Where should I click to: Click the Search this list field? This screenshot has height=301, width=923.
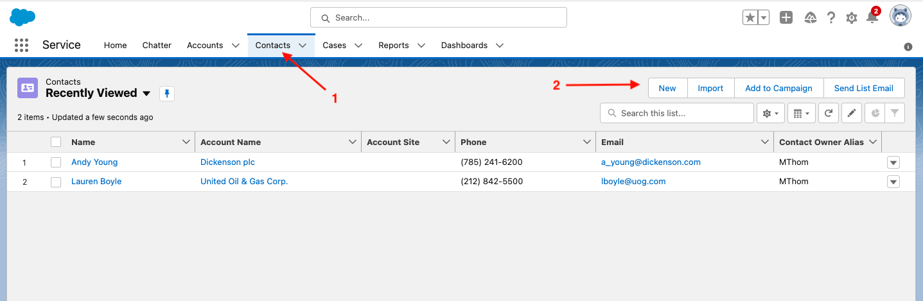click(x=677, y=113)
